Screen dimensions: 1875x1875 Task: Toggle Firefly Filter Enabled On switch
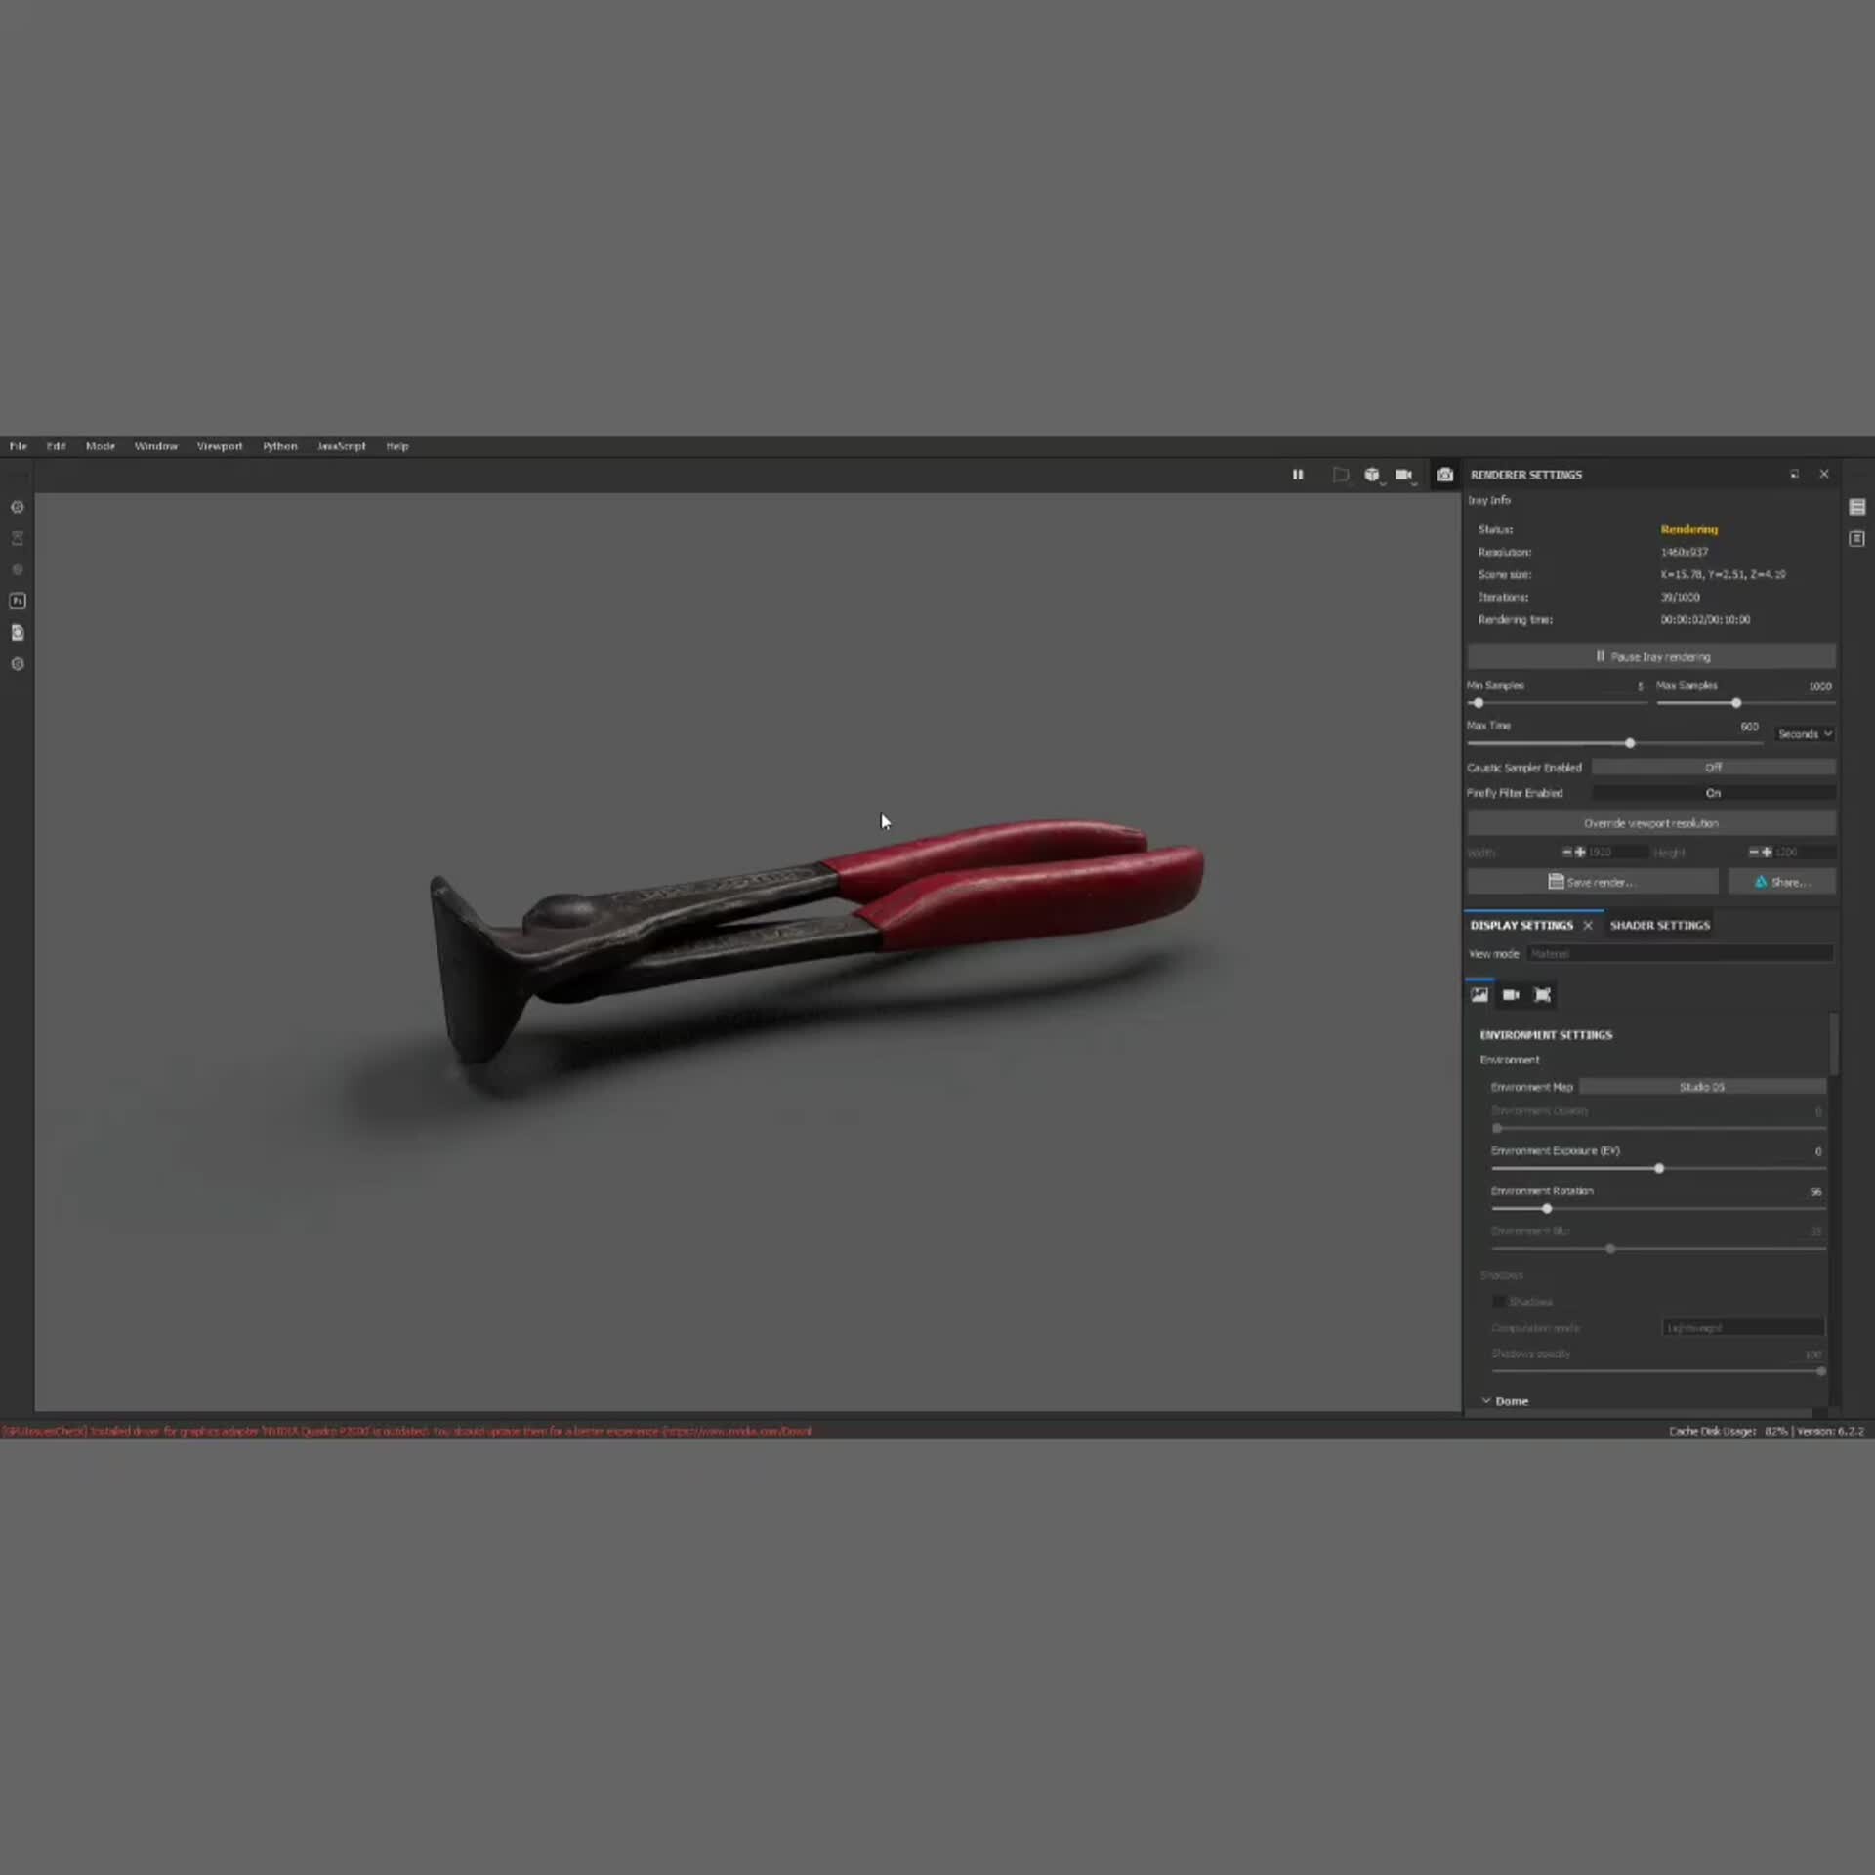click(x=1713, y=793)
